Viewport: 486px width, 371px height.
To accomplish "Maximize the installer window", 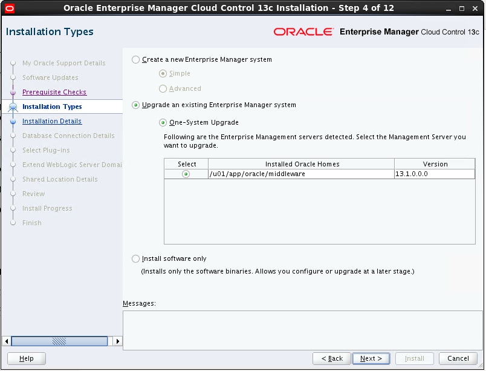I will point(461,8).
